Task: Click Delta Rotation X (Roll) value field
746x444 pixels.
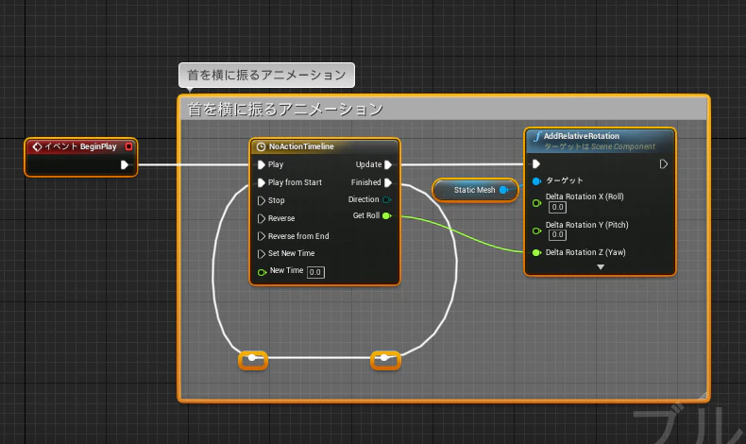Action: point(557,207)
